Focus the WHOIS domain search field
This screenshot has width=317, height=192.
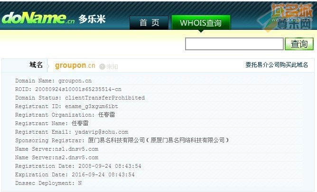point(234,44)
